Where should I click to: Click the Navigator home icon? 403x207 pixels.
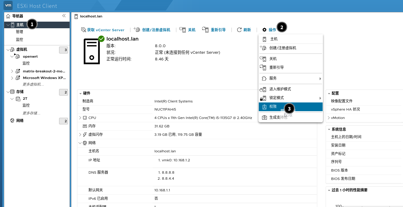click(8, 16)
